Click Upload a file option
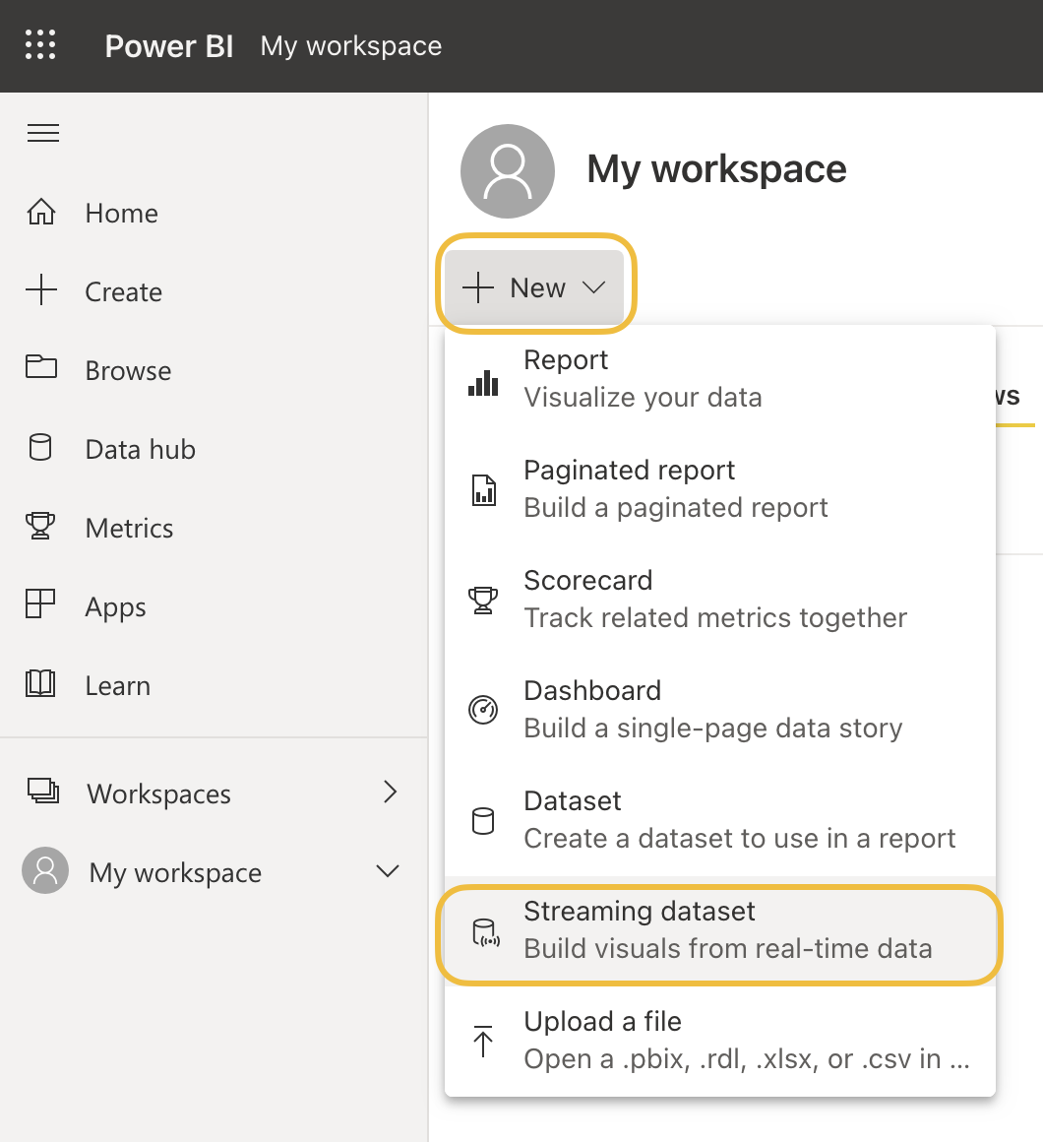Image resolution: width=1043 pixels, height=1142 pixels. [x=601, y=1022]
